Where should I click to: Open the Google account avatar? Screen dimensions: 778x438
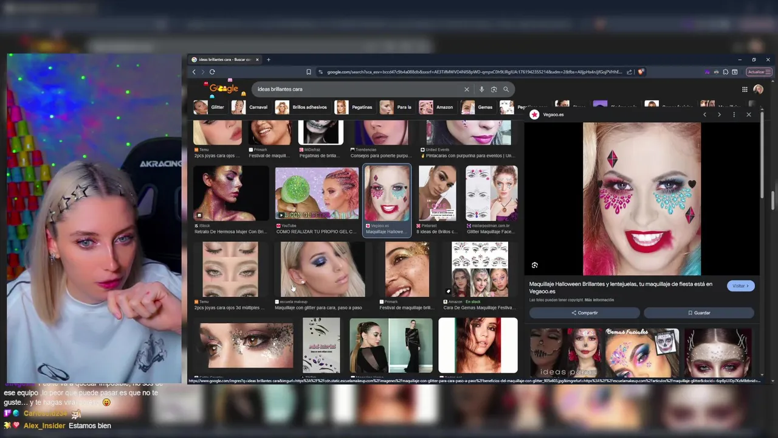758,89
